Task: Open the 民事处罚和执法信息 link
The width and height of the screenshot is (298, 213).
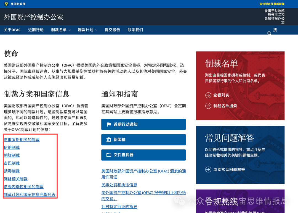Action: coord(119,185)
